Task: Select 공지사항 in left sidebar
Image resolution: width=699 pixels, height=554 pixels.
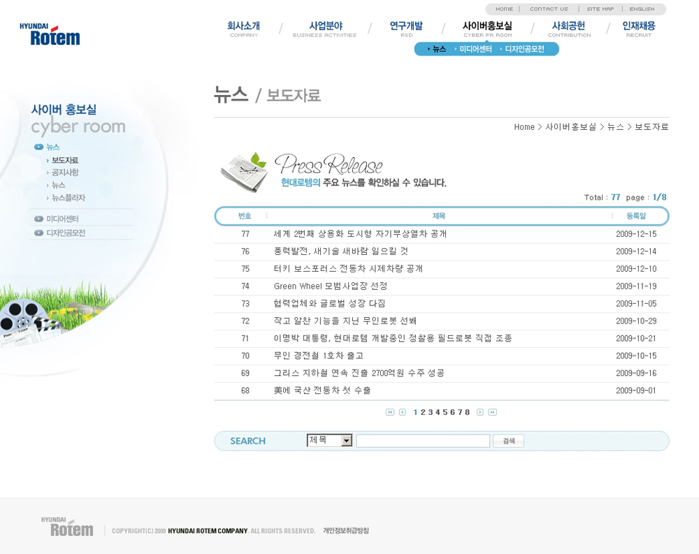Action: pos(65,173)
